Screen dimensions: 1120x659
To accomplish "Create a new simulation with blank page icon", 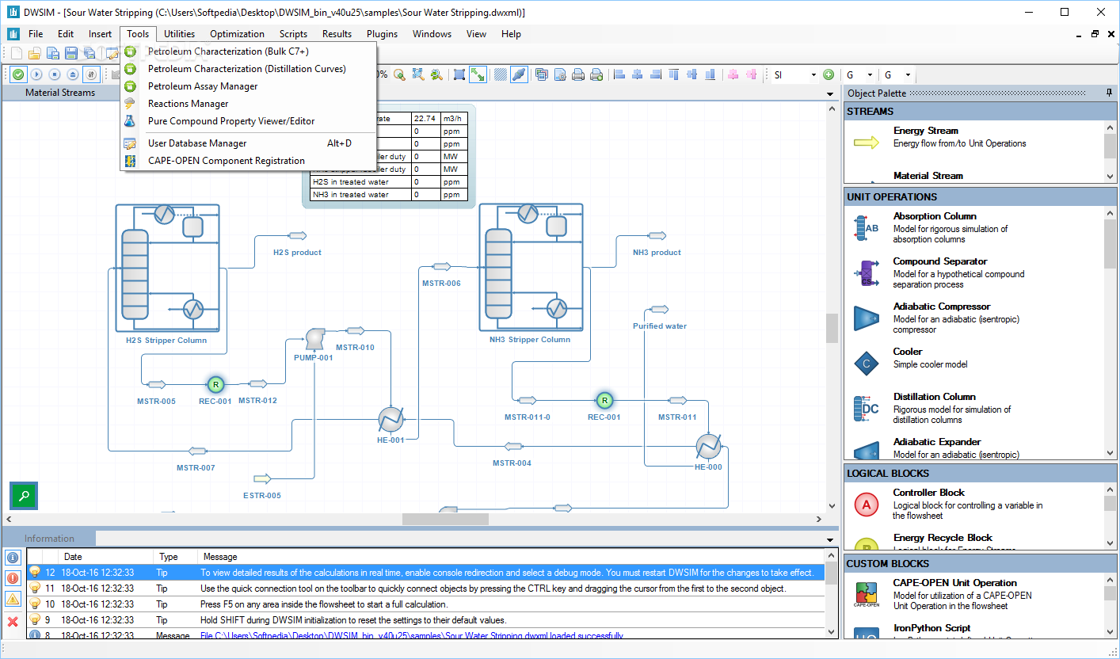I will click(17, 53).
